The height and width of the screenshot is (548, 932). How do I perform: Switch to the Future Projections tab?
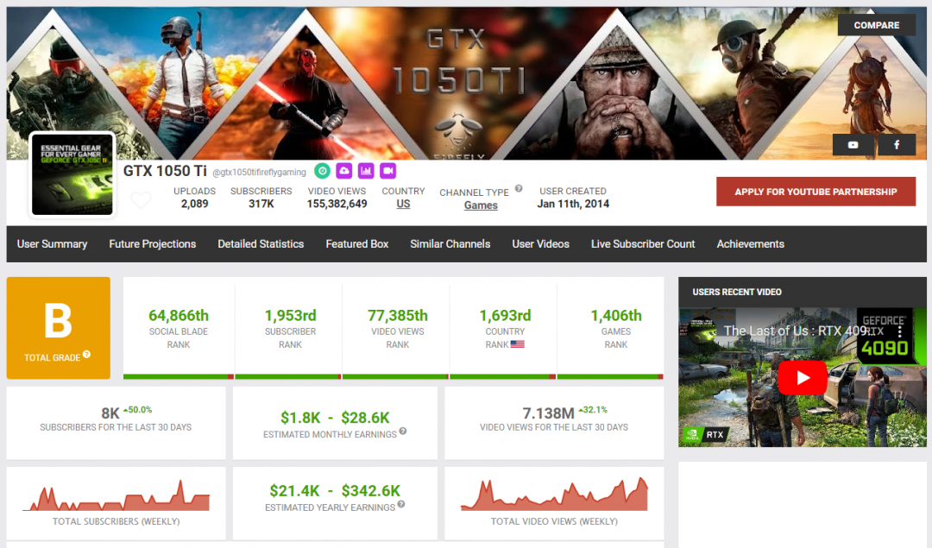coord(152,244)
